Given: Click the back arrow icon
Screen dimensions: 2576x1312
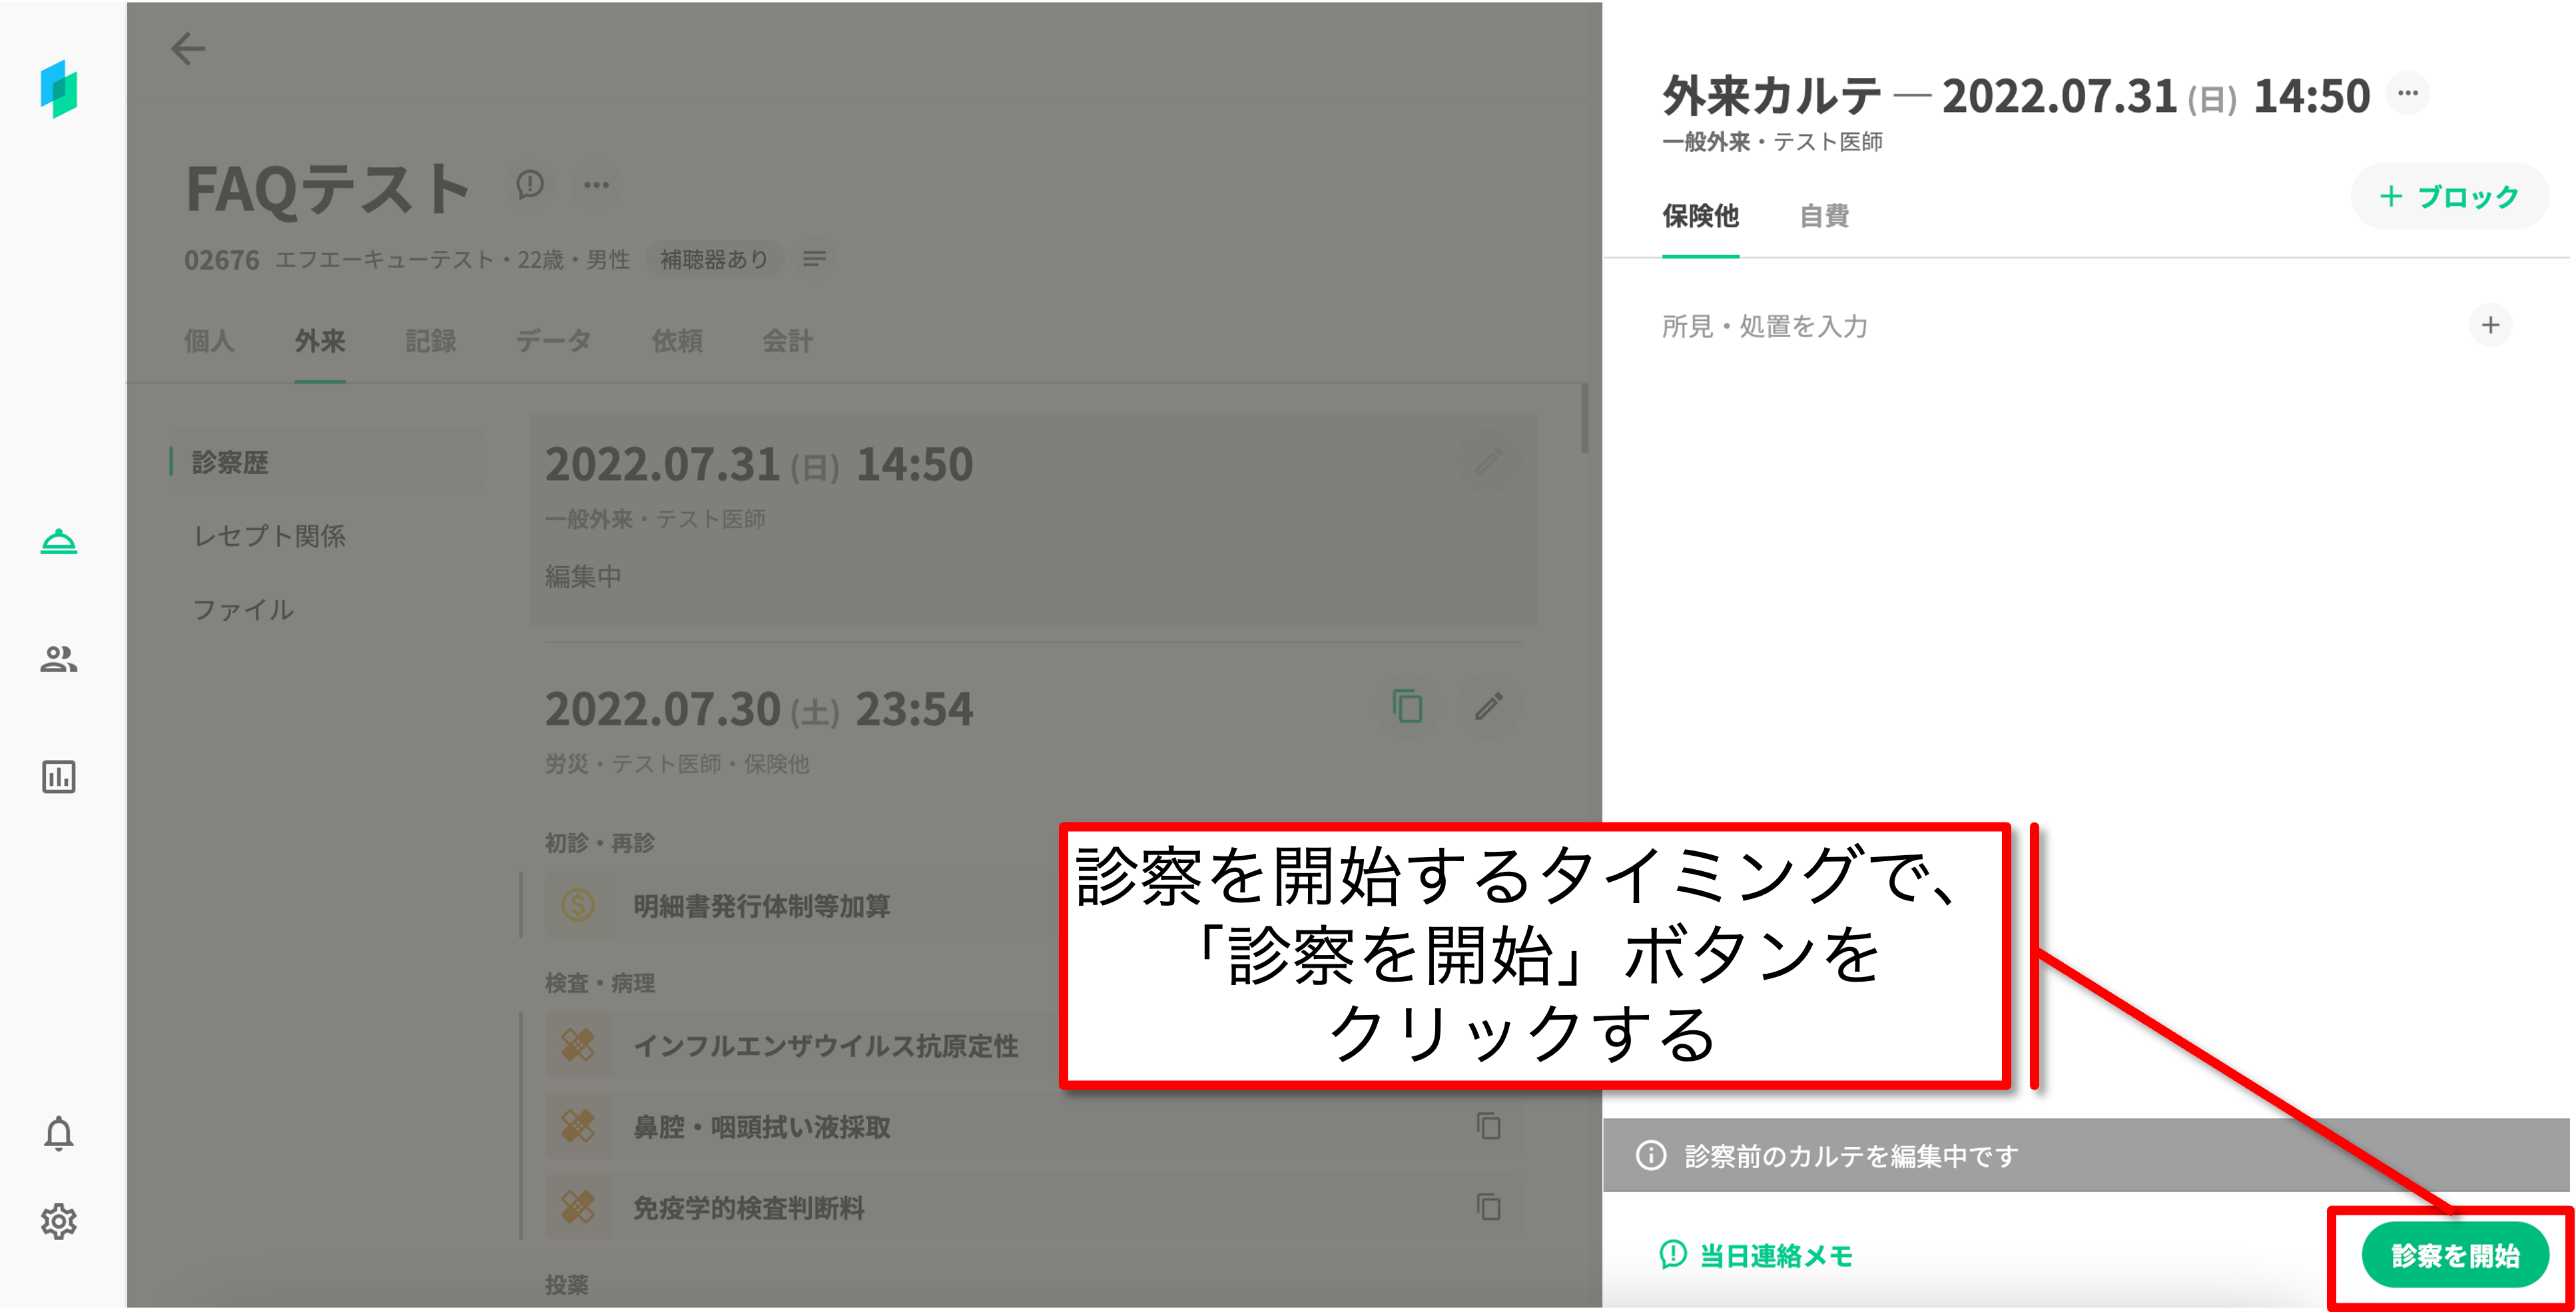Looking at the screenshot, I should (188, 48).
